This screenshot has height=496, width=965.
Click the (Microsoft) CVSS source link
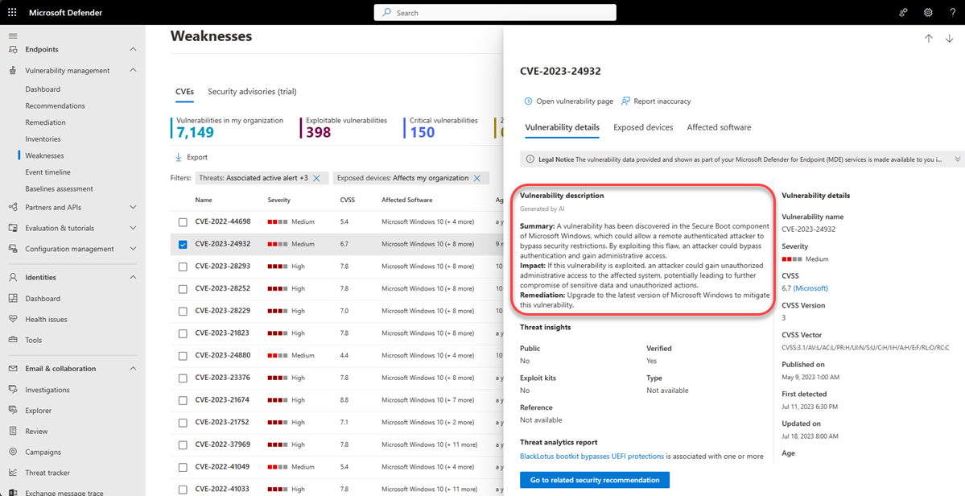(x=810, y=288)
